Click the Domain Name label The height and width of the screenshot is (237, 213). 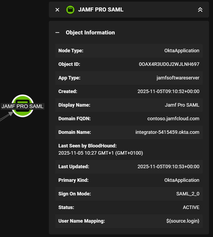point(75,132)
